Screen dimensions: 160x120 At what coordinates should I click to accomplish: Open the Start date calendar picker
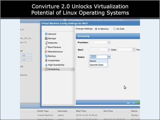tap(134, 49)
